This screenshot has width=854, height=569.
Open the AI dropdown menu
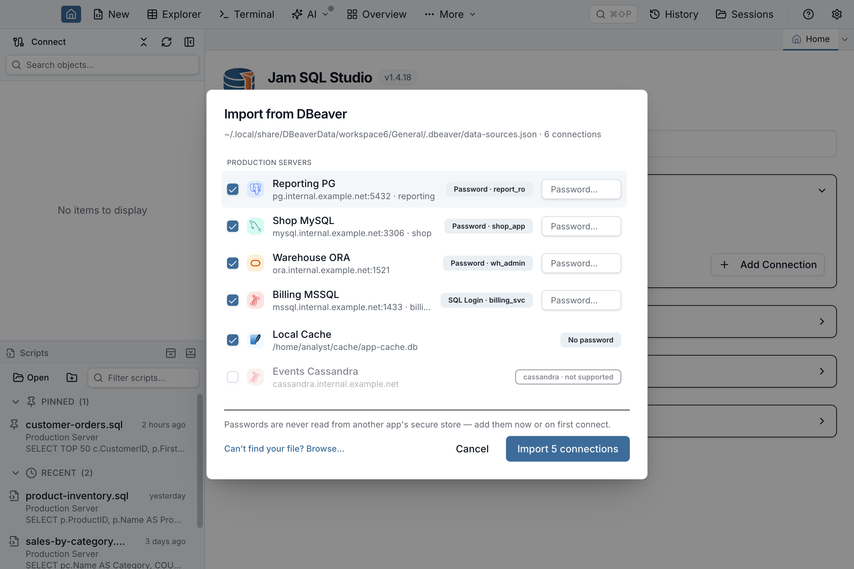coord(310,14)
